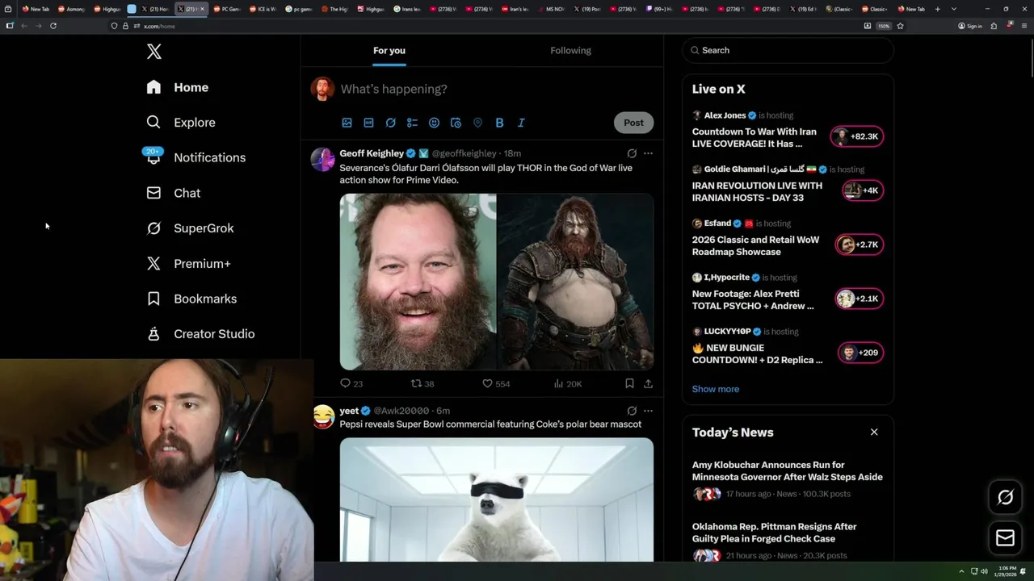Click the Grok icon in composer toolbar

point(390,123)
